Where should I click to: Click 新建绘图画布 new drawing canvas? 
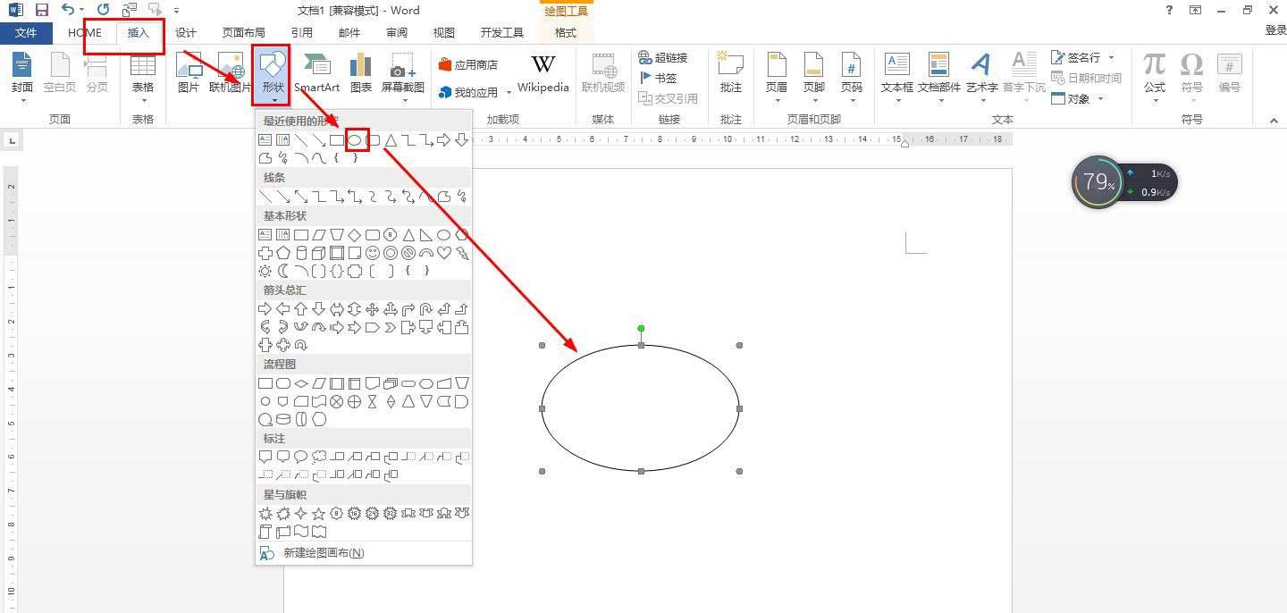(x=323, y=553)
